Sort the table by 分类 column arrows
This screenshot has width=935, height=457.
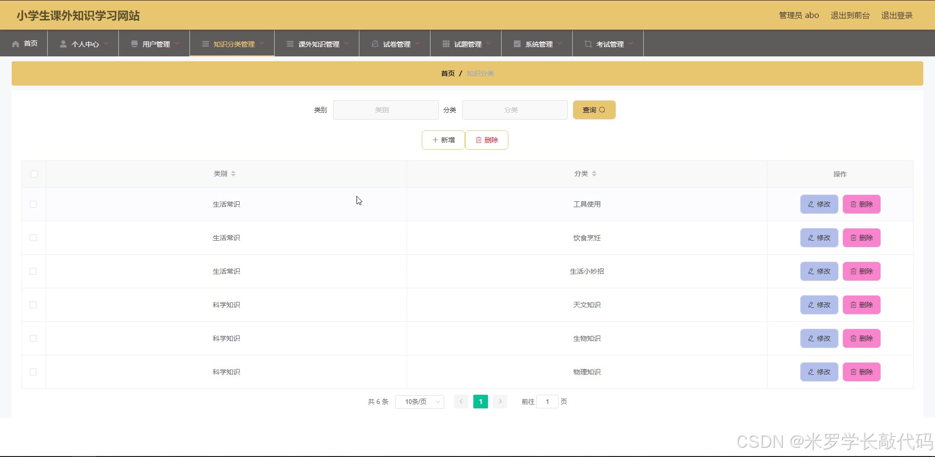[595, 174]
